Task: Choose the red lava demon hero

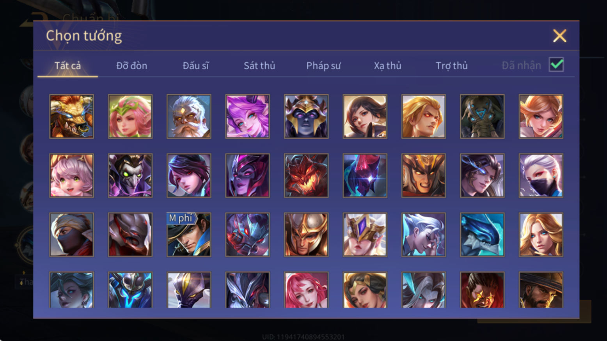Action: 306,175
